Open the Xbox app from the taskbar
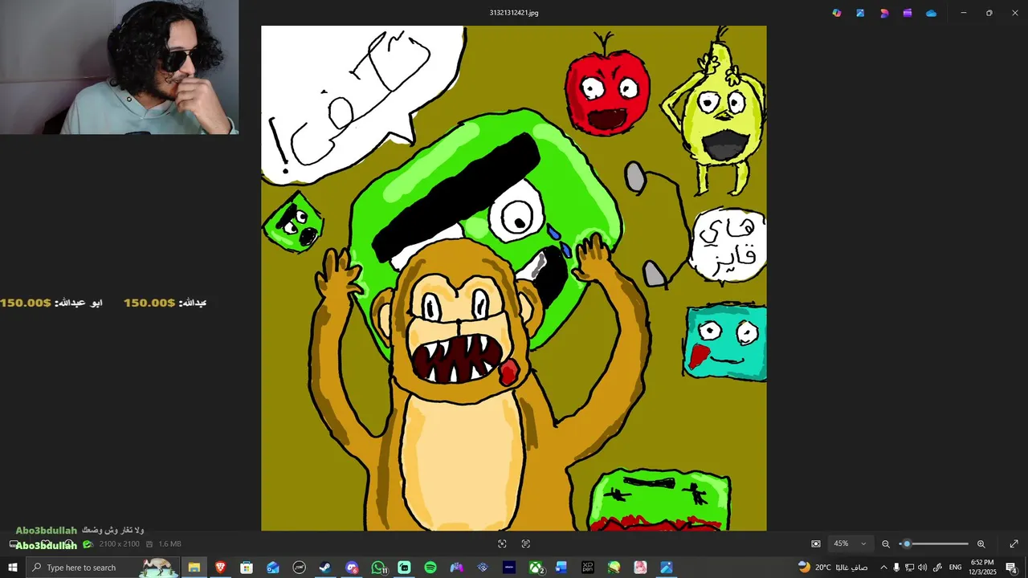Screen dimensions: 1028x578 (x=536, y=568)
